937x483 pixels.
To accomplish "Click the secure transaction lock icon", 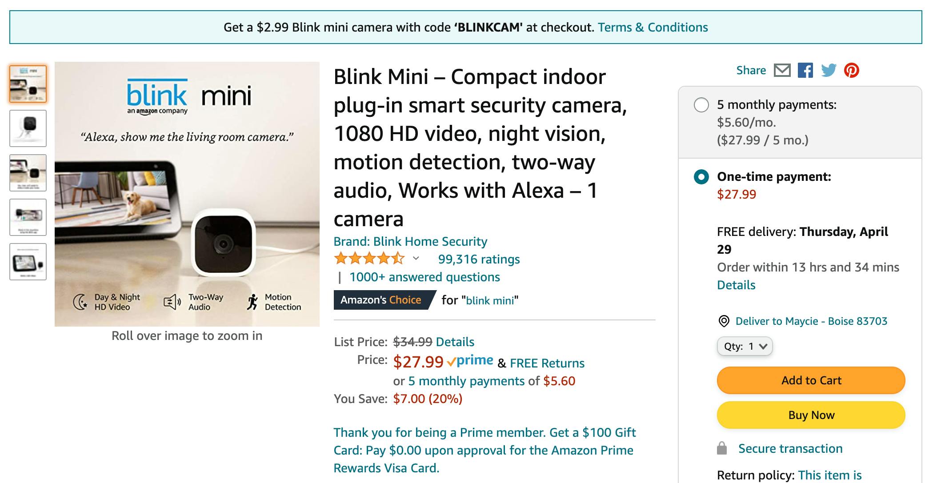I will [722, 448].
